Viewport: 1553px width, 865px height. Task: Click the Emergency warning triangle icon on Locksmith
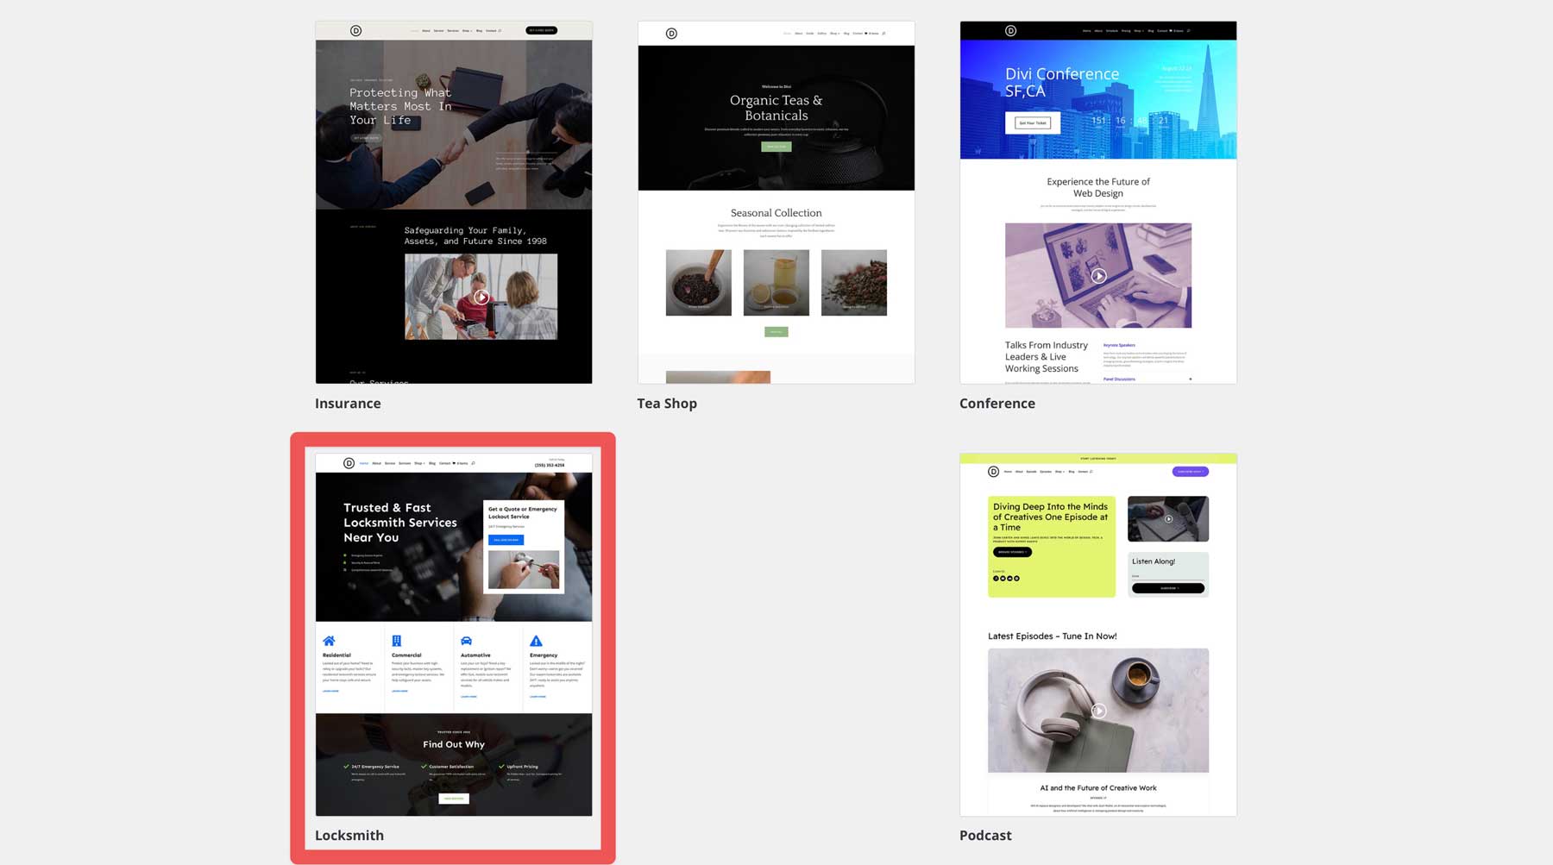536,641
